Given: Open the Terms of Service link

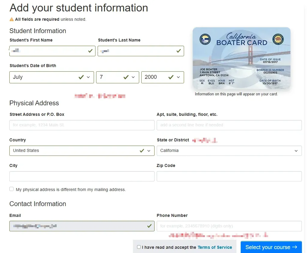Looking at the screenshot, I should tap(215, 247).
